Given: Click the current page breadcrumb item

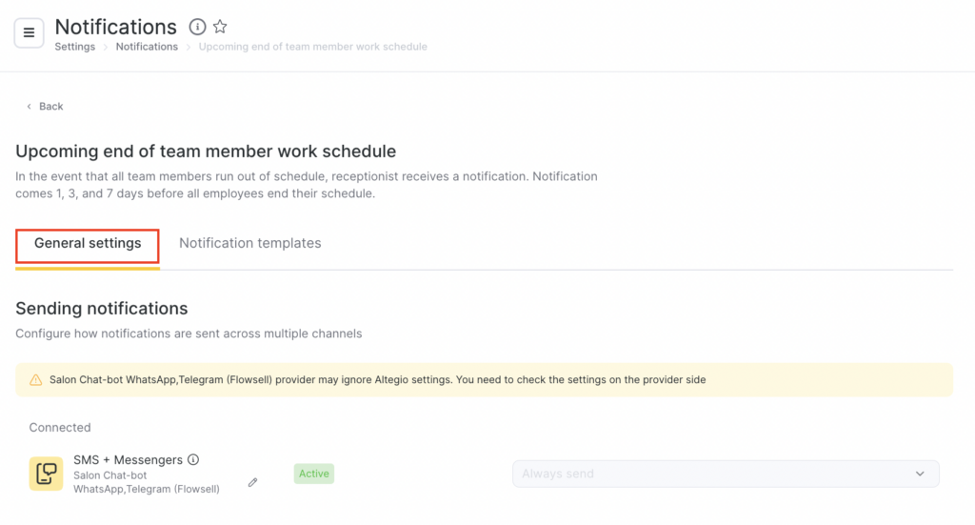Looking at the screenshot, I should click(x=312, y=47).
